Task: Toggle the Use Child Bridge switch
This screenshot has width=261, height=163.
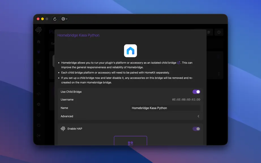Action: [x=196, y=92]
